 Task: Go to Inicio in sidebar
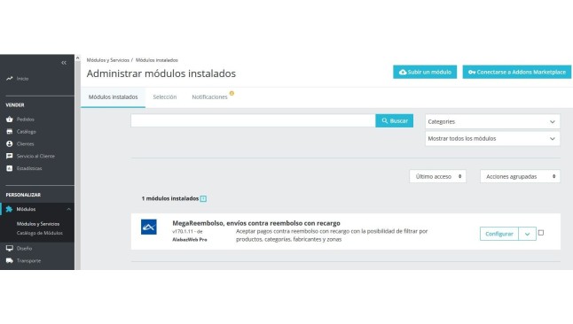(23, 79)
